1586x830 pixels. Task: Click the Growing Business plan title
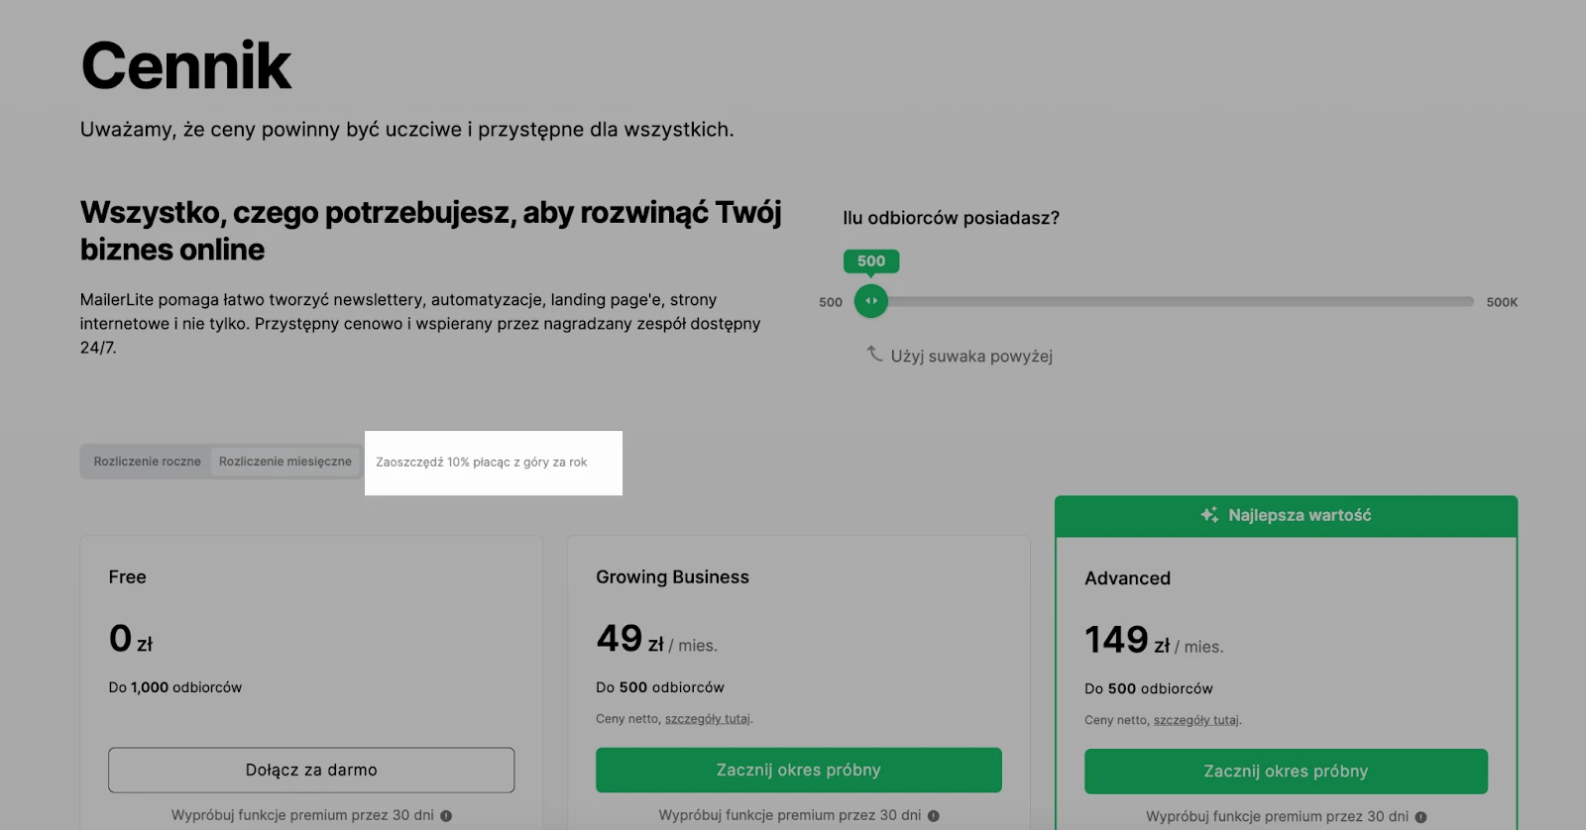click(672, 577)
